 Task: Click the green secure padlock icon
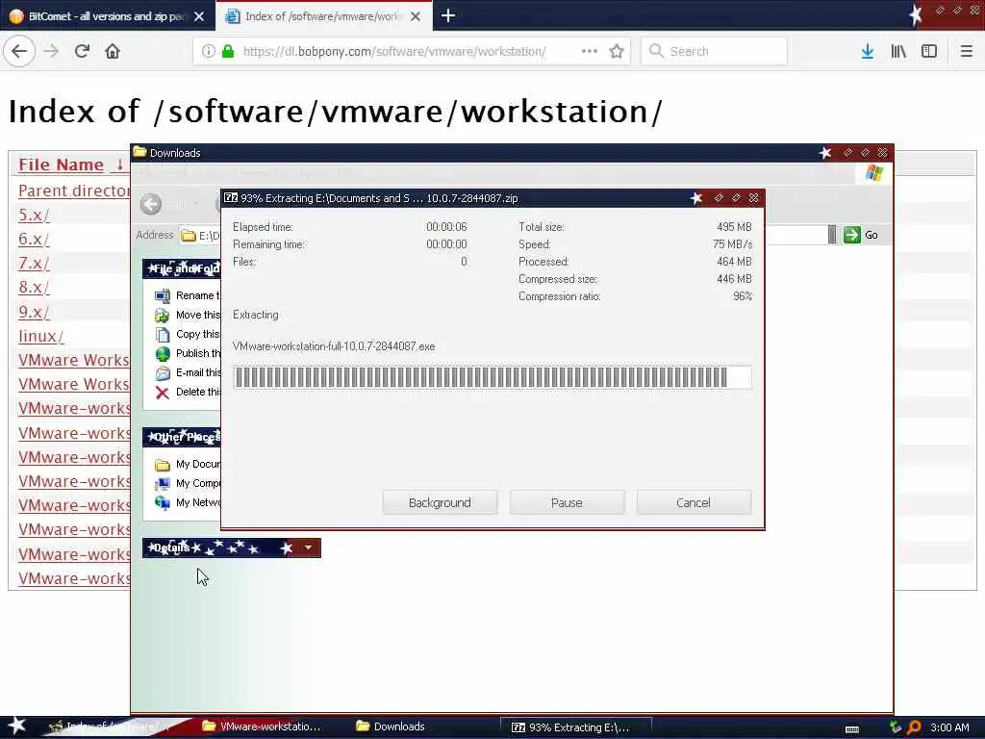pyautogui.click(x=229, y=51)
